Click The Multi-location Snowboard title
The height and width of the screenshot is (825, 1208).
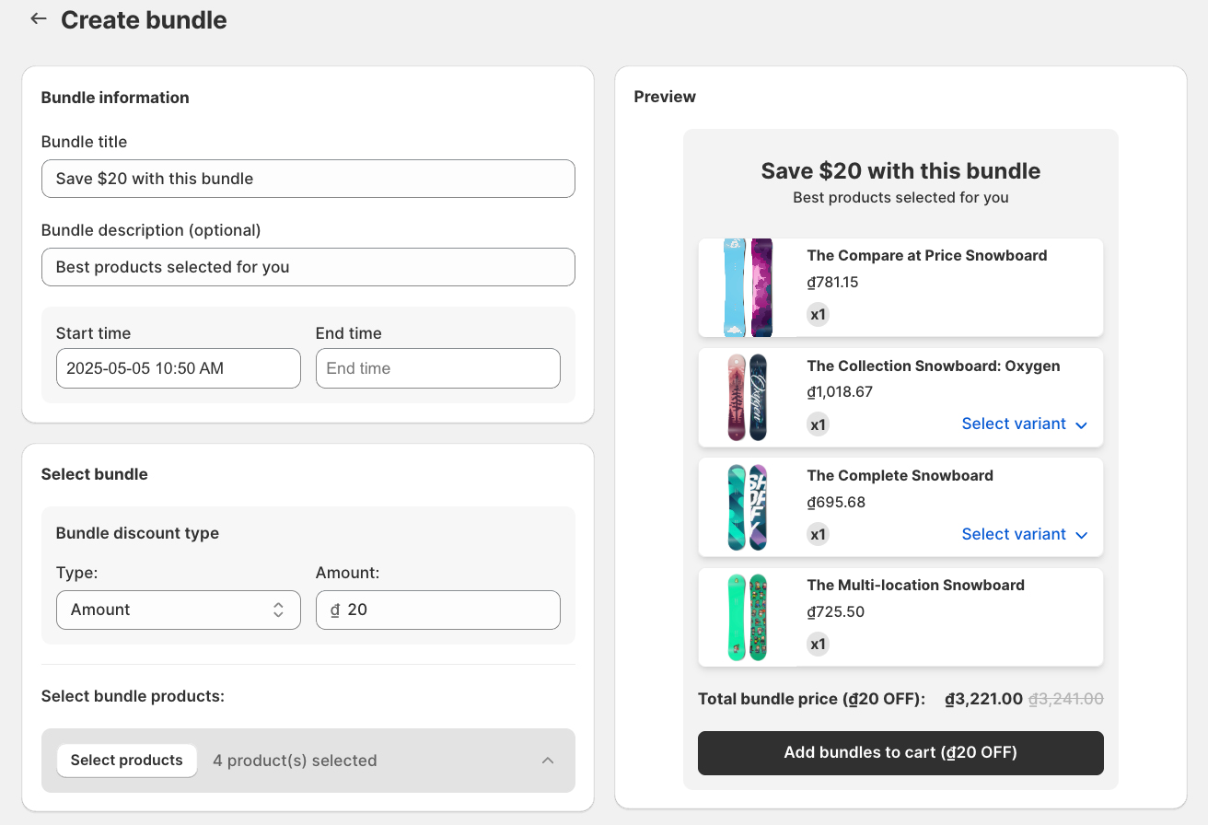(x=915, y=585)
